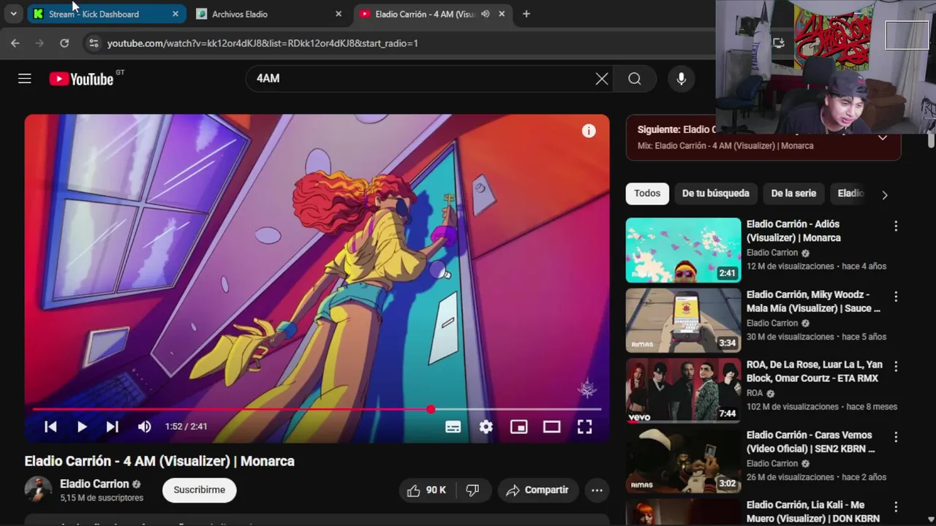Toggle subtitles in the player

453,427
